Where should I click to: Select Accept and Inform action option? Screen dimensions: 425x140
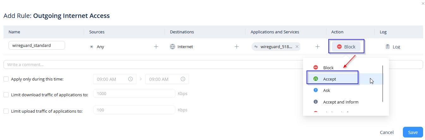point(341,102)
